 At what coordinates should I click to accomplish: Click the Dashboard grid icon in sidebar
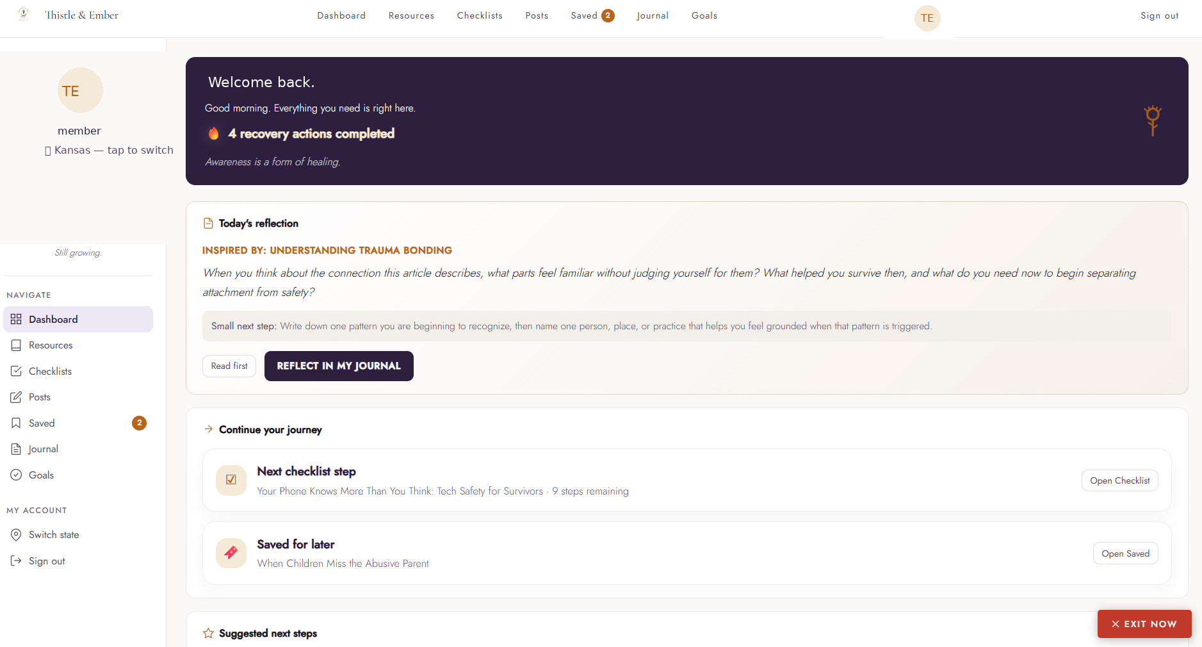[16, 319]
